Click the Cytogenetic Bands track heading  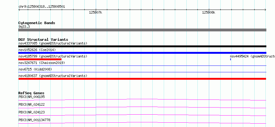point(37,23)
